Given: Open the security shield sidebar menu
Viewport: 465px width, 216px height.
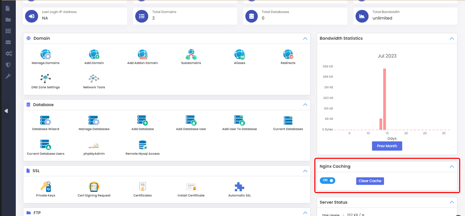Looking at the screenshot, I should 8,65.
